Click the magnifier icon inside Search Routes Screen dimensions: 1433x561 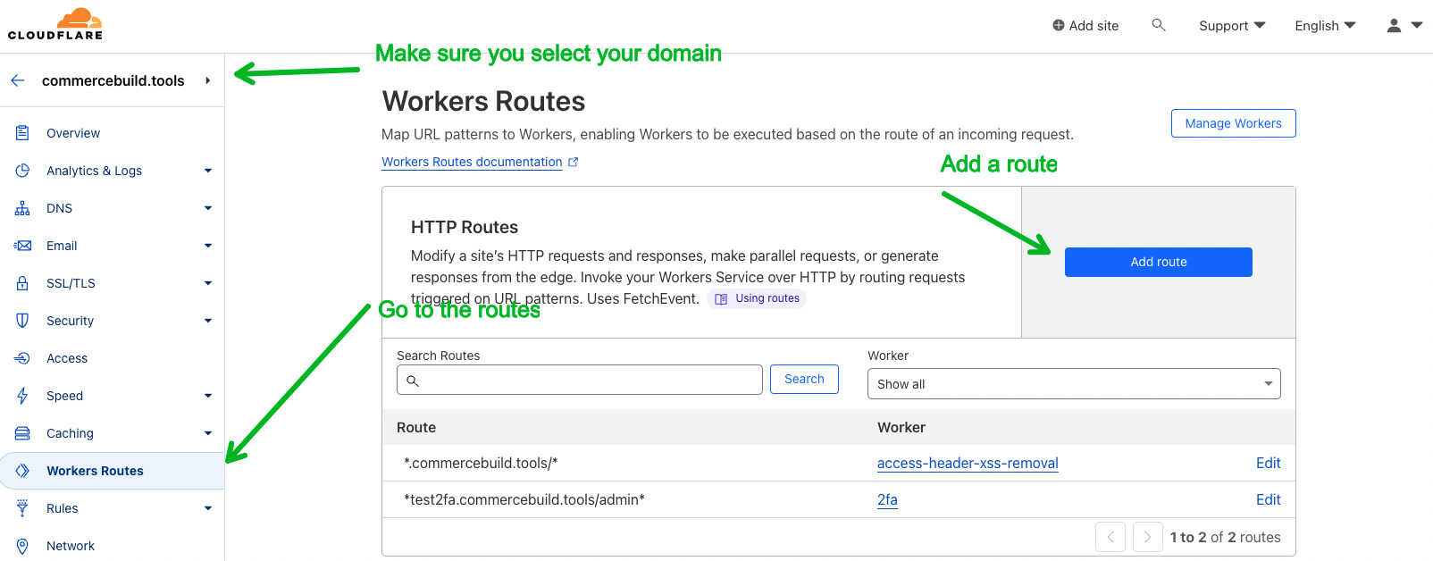click(x=413, y=381)
